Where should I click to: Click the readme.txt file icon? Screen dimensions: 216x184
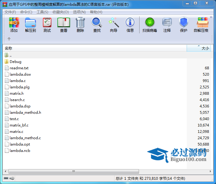click(x=7, y=68)
